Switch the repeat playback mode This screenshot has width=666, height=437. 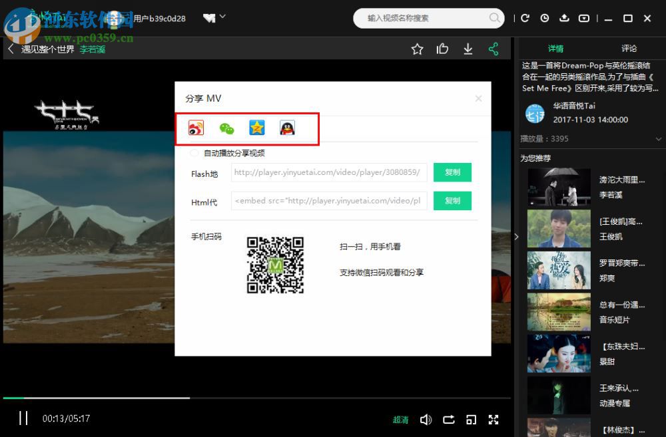[x=449, y=419]
